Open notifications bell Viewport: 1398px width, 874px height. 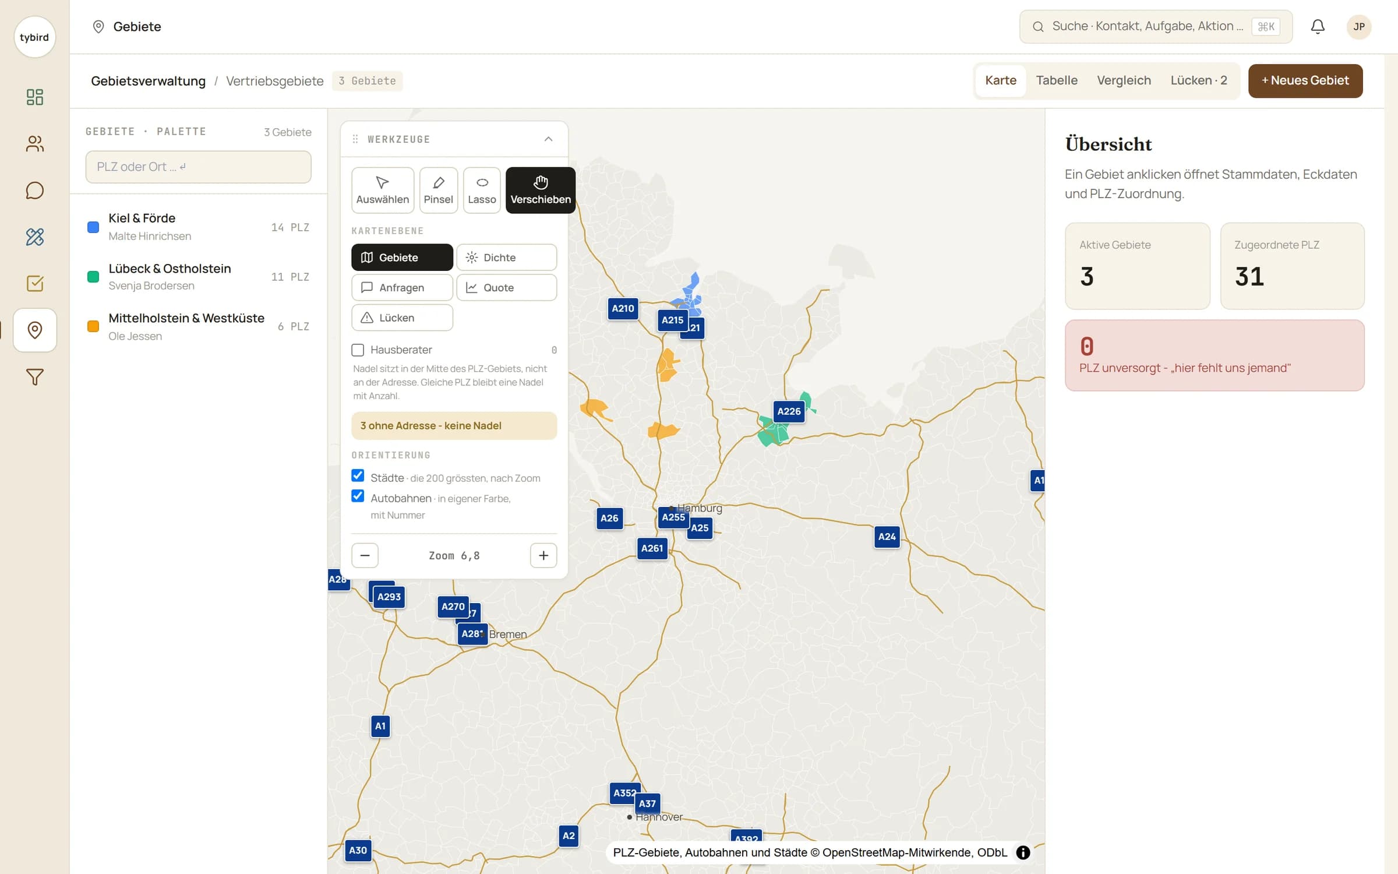tap(1318, 27)
